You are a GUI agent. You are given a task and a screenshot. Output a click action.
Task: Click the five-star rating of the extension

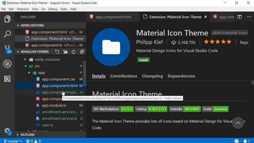(x=217, y=42)
